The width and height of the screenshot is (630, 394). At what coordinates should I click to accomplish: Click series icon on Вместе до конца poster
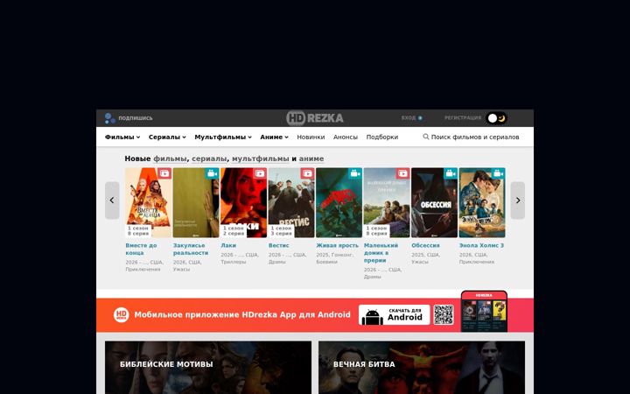click(164, 173)
